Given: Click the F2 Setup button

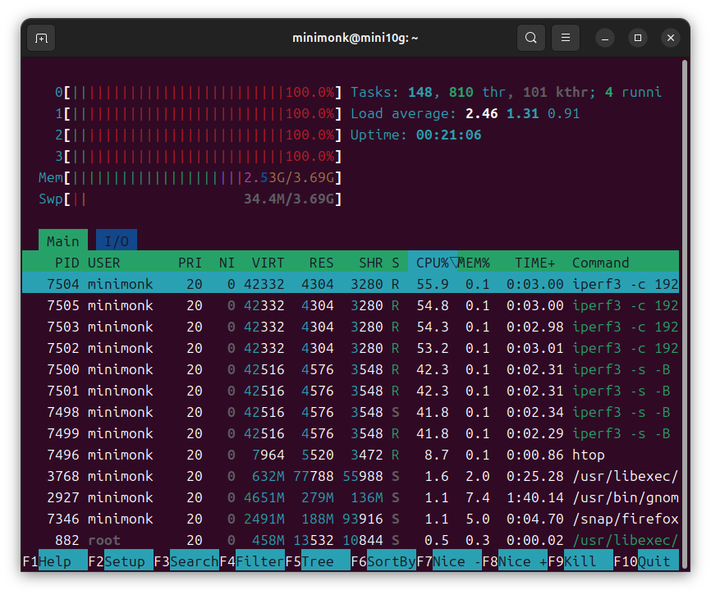Looking at the screenshot, I should click(120, 561).
